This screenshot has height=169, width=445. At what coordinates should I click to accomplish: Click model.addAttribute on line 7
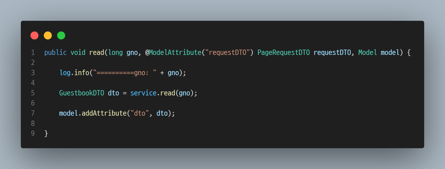pos(93,113)
